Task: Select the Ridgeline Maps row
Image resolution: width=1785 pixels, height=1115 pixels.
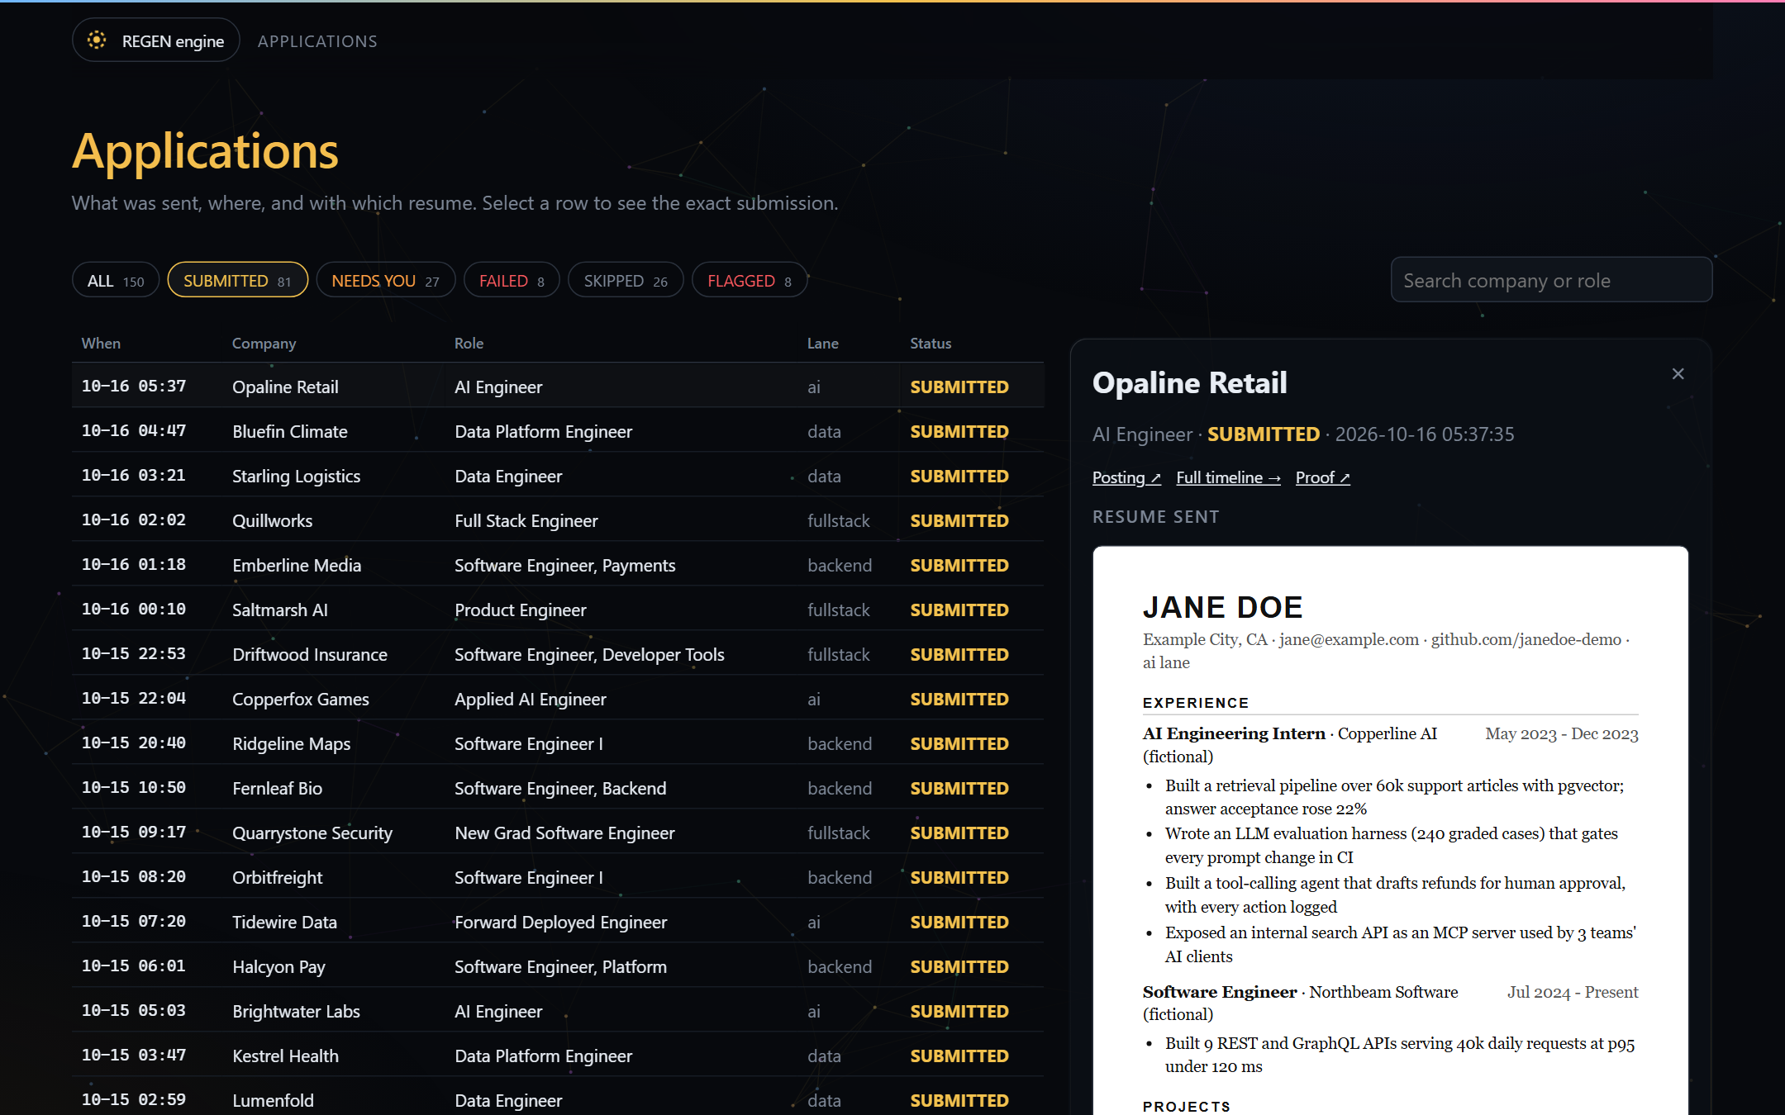Action: [558, 743]
